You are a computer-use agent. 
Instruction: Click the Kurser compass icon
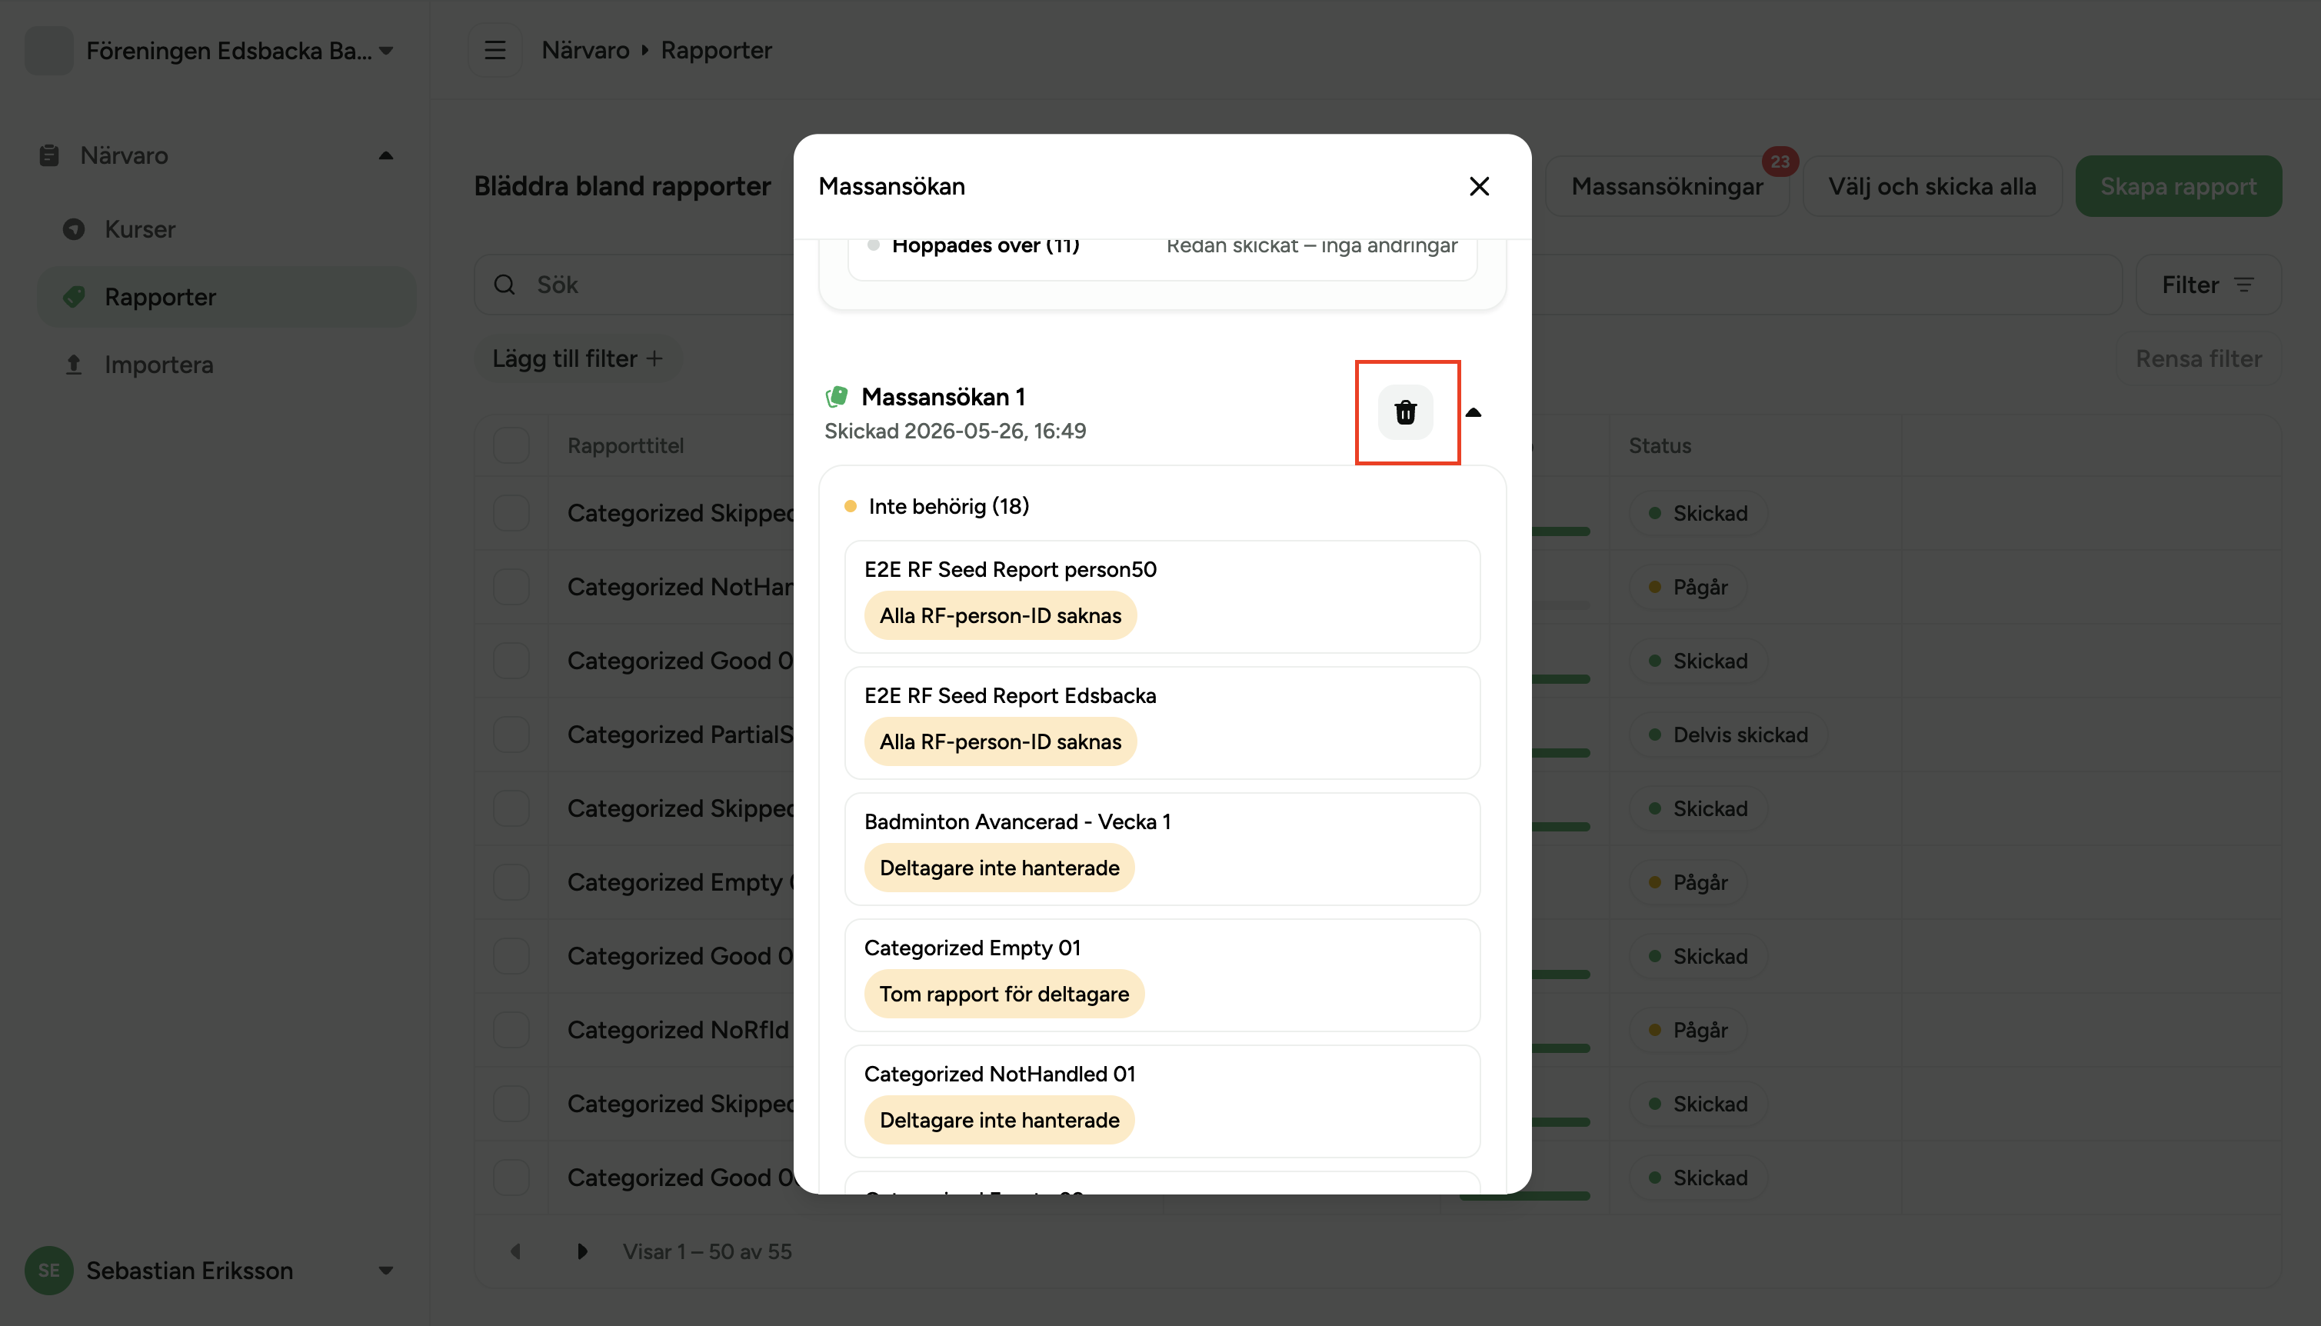74,228
